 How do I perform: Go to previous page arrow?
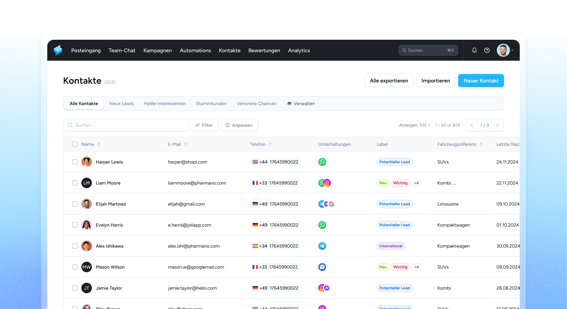point(472,125)
